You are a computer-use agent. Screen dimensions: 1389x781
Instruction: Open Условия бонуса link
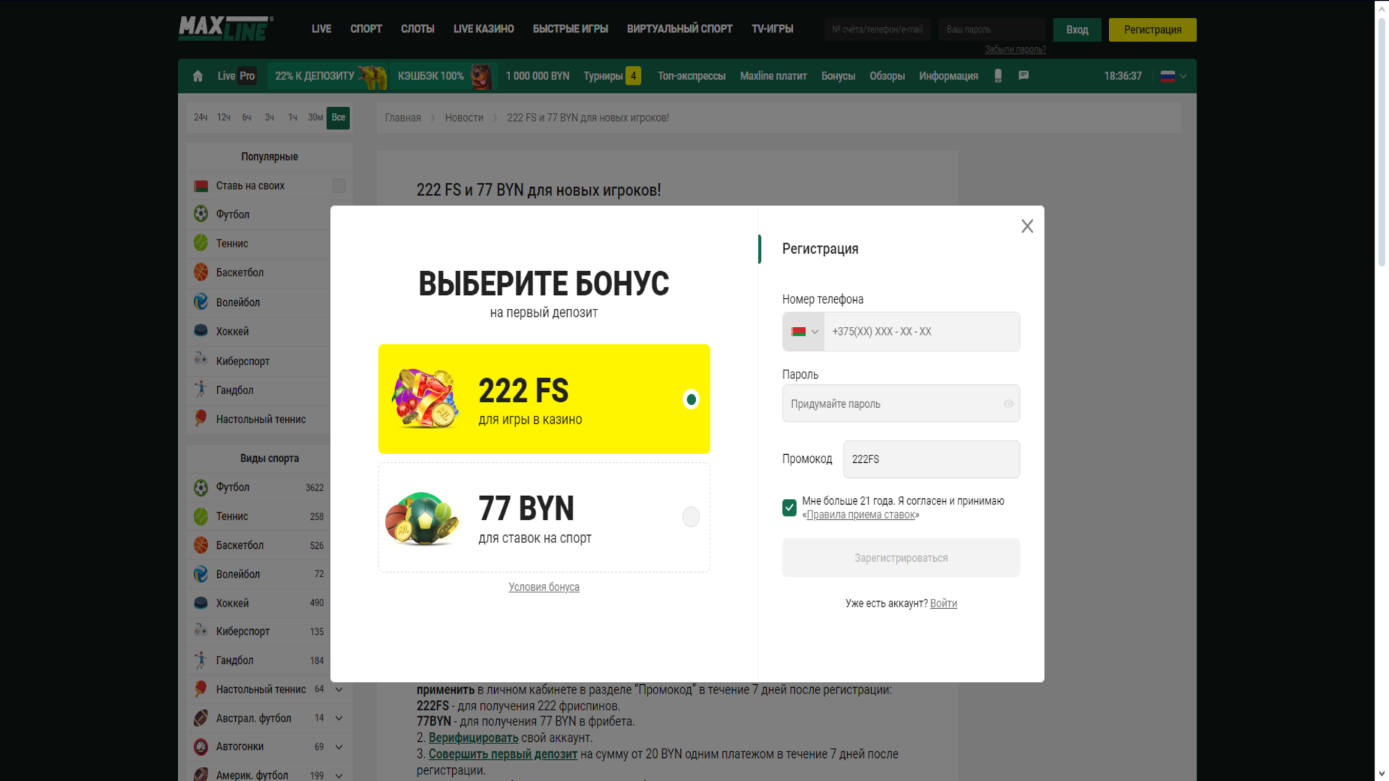544,587
